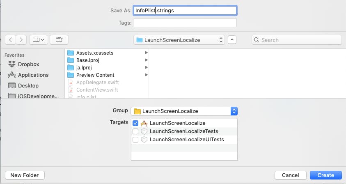Expand ja.lproj with its arrow

pyautogui.click(x=146, y=67)
